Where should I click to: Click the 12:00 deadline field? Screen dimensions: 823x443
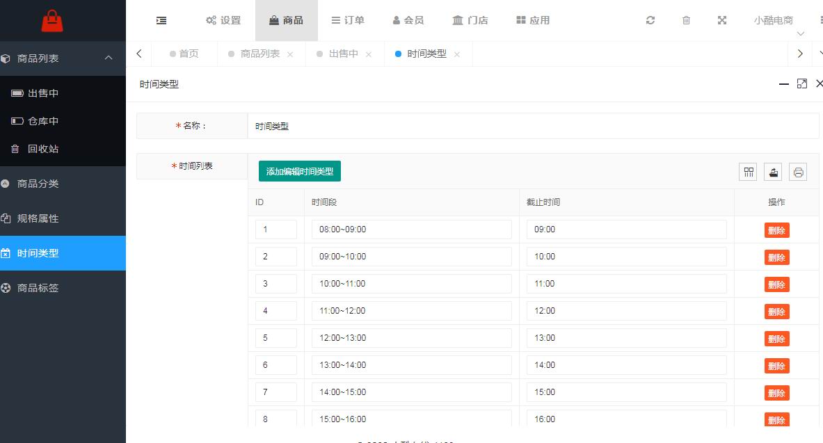click(x=627, y=311)
